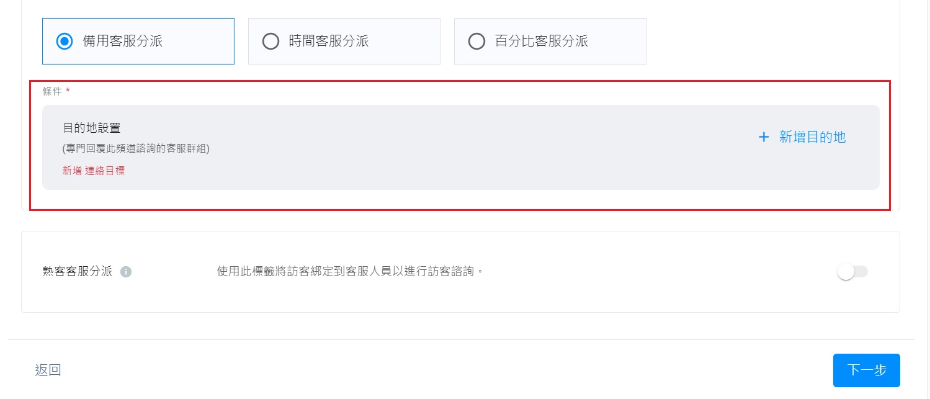This screenshot has width=930, height=399.
Task: Click the plus icon beside 新增目的地
Action: (764, 137)
